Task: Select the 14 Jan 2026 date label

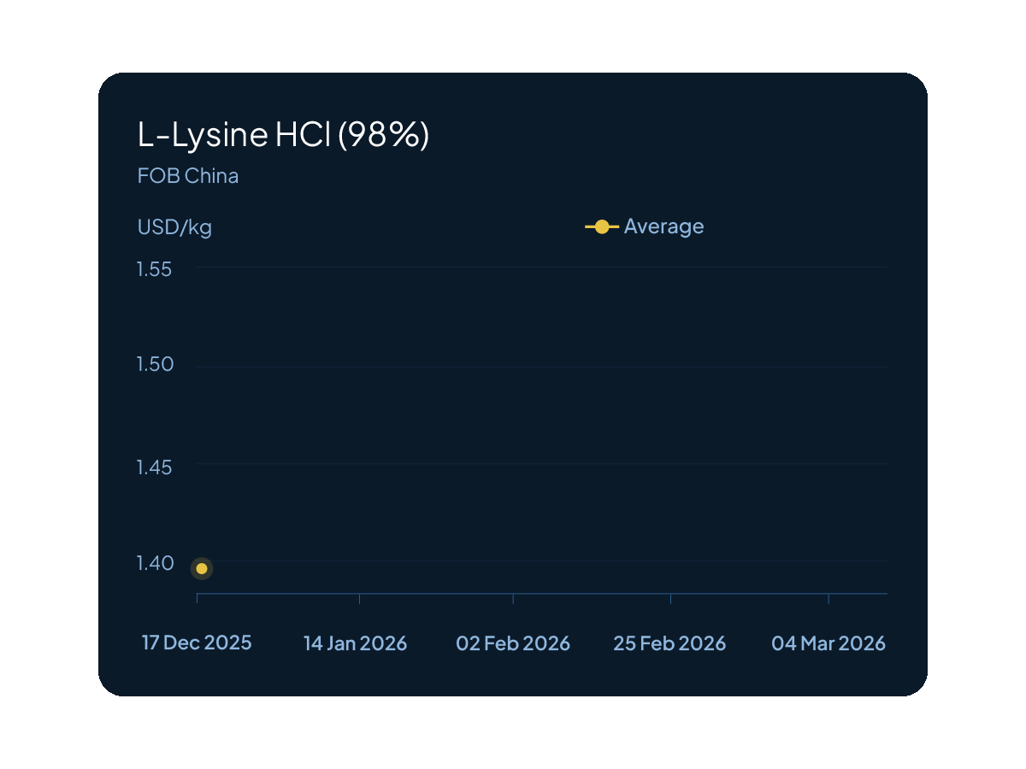Action: click(x=356, y=643)
